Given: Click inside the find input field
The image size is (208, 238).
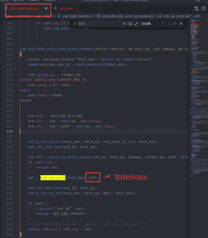Looking at the screenshot, I should (x=100, y=23).
